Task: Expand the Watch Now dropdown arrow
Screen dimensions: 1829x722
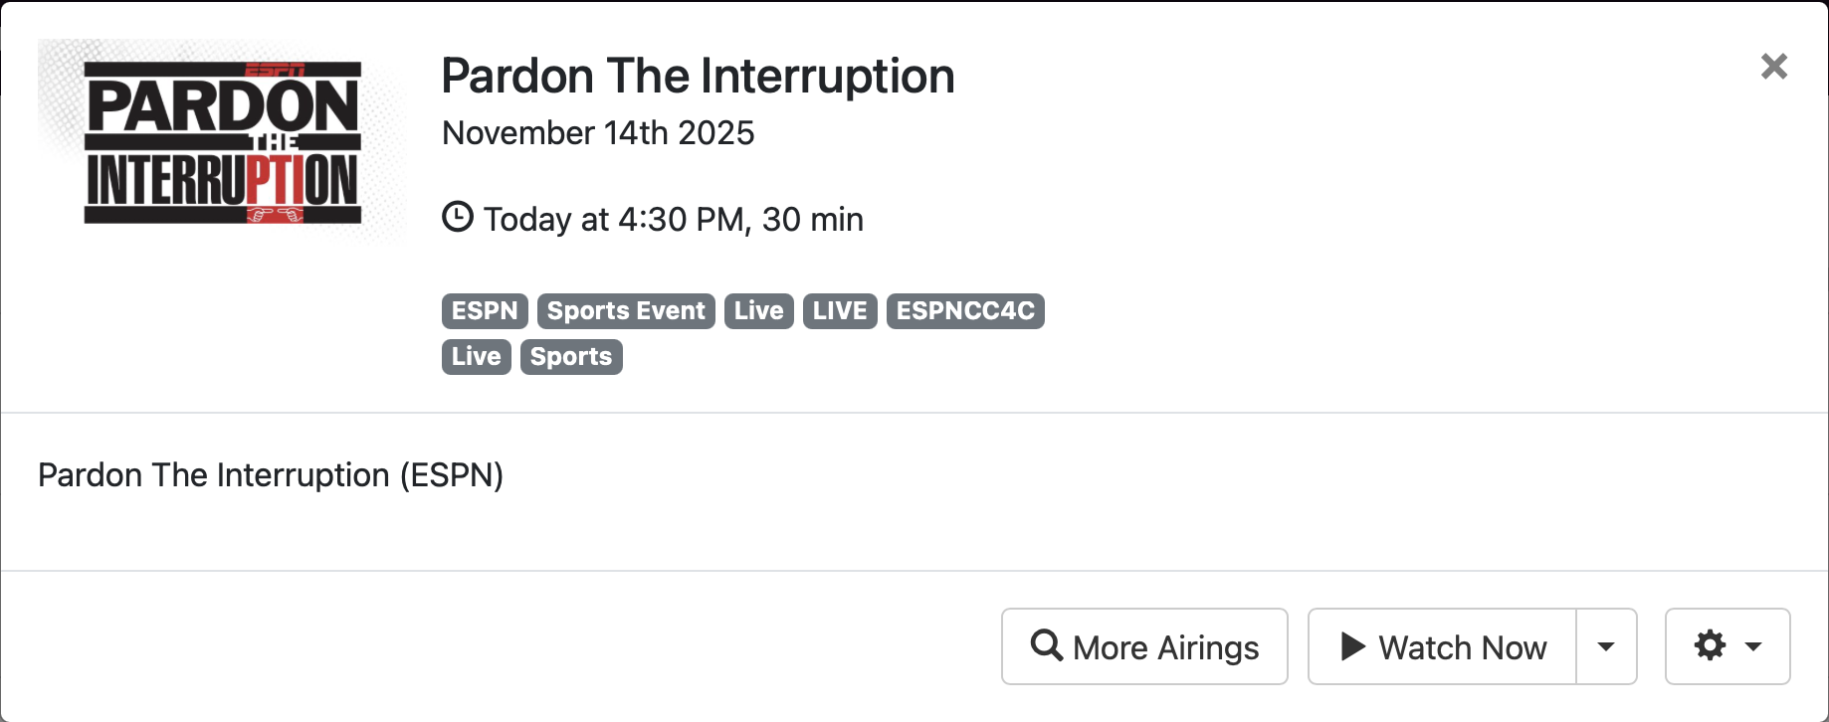Action: 1606,646
